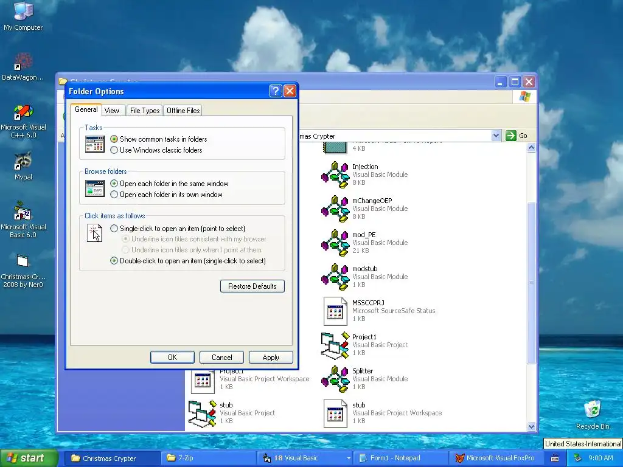Select the modstub module file icon
The width and height of the screenshot is (623, 467).
pyautogui.click(x=335, y=277)
